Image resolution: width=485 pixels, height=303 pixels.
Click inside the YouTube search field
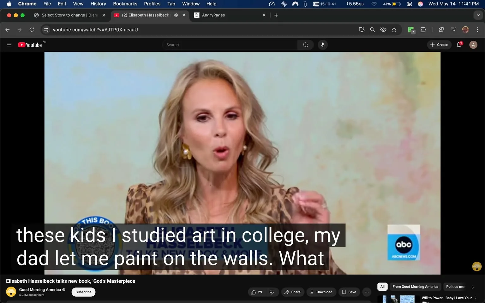tap(230, 45)
